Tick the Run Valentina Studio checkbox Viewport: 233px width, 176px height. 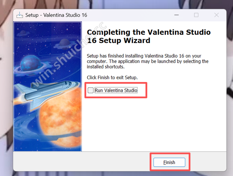(91, 90)
